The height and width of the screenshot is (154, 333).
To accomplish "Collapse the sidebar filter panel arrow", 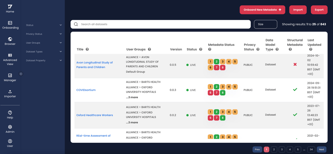I will click(21, 74).
